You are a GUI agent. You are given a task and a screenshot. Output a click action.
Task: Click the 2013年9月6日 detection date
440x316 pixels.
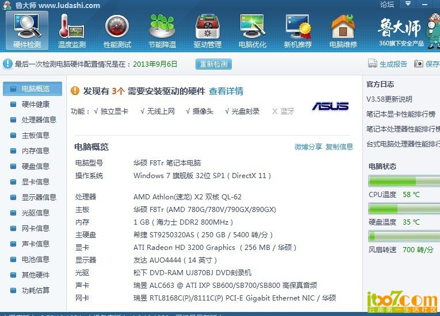[x=155, y=64]
